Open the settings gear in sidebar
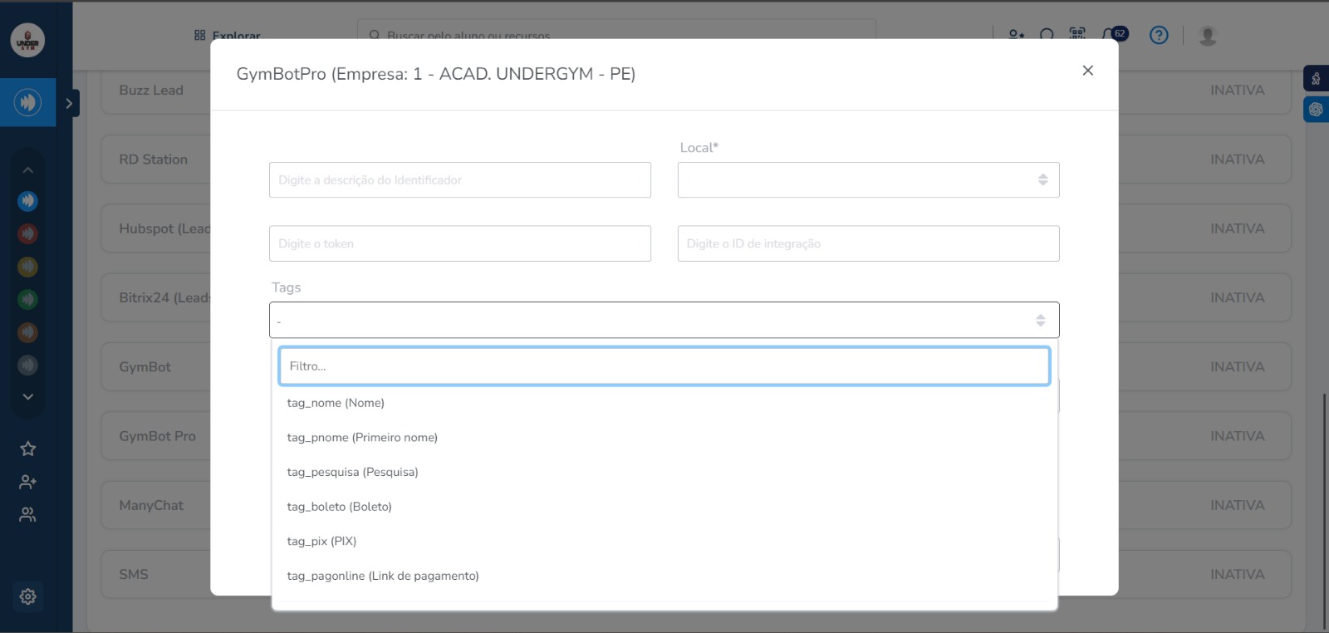1329x633 pixels. 27,596
